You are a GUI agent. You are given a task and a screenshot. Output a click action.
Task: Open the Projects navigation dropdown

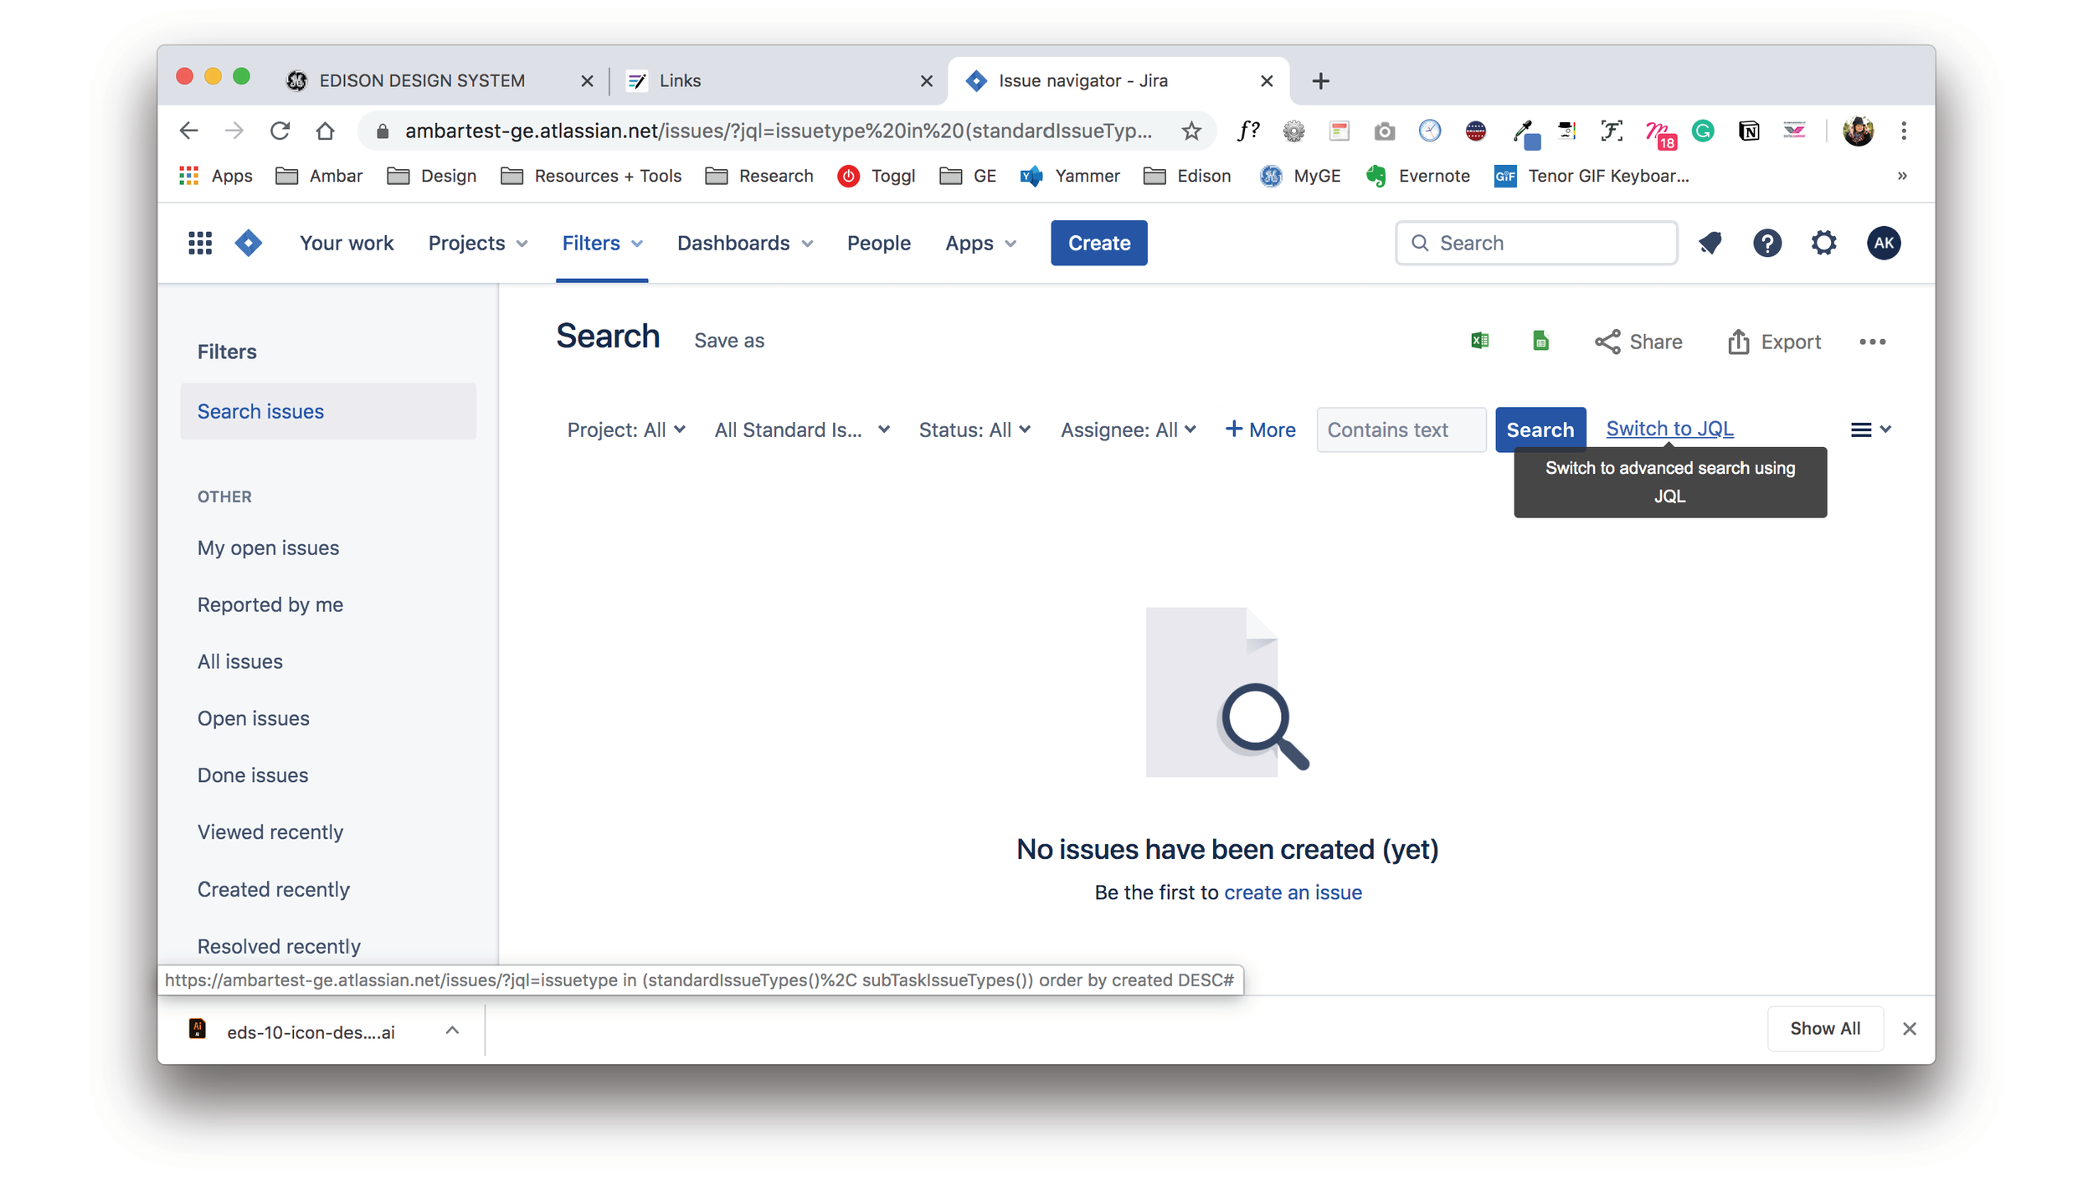click(x=477, y=243)
